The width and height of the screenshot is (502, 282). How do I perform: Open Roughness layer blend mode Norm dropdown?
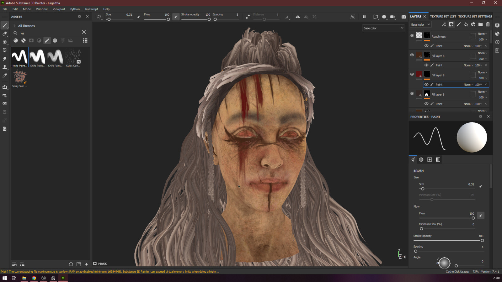(483, 34)
